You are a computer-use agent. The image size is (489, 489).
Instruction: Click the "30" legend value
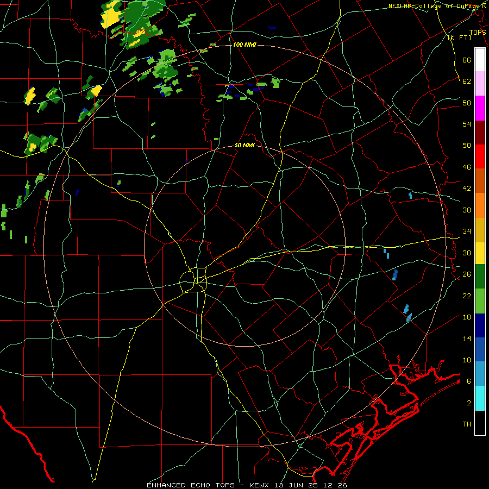pyautogui.click(x=467, y=253)
